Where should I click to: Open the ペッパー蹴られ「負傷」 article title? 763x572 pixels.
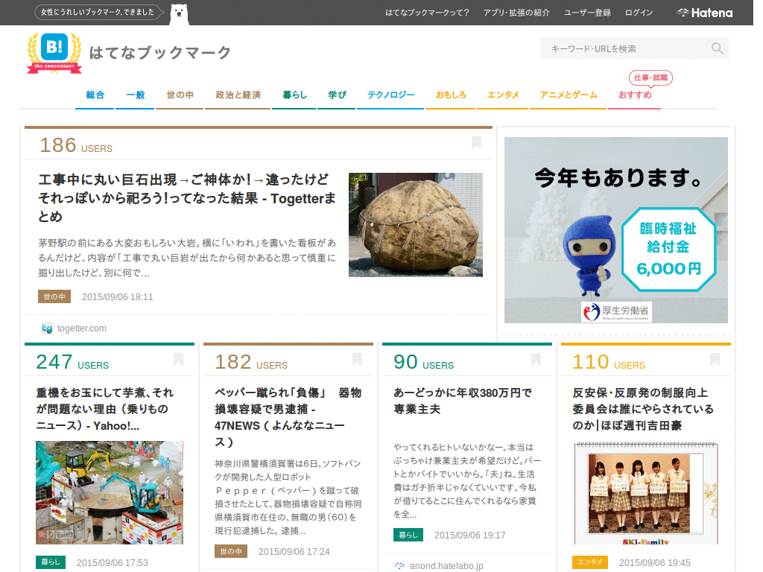[288, 417]
